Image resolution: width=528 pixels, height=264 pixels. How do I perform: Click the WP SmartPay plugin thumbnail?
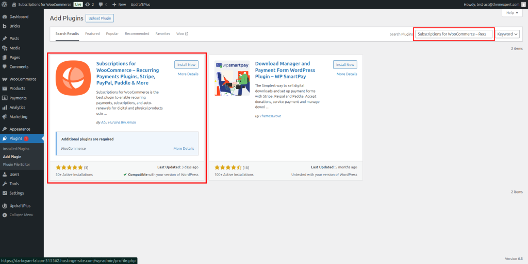[232, 78]
